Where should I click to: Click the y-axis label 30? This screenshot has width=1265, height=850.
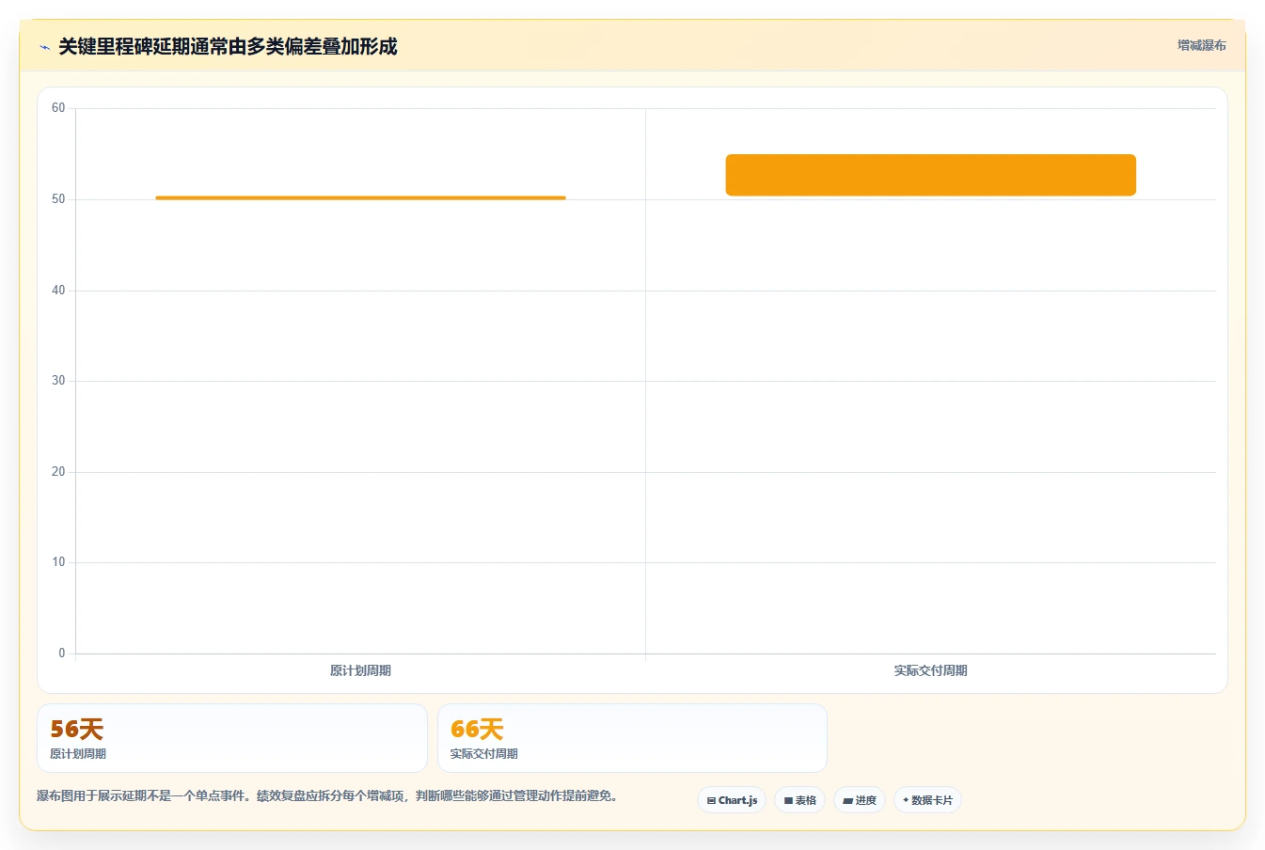(58, 381)
